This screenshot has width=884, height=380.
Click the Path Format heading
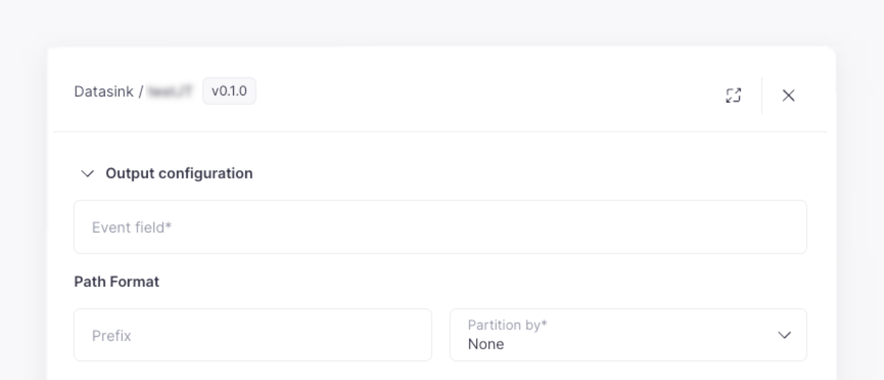tap(117, 282)
